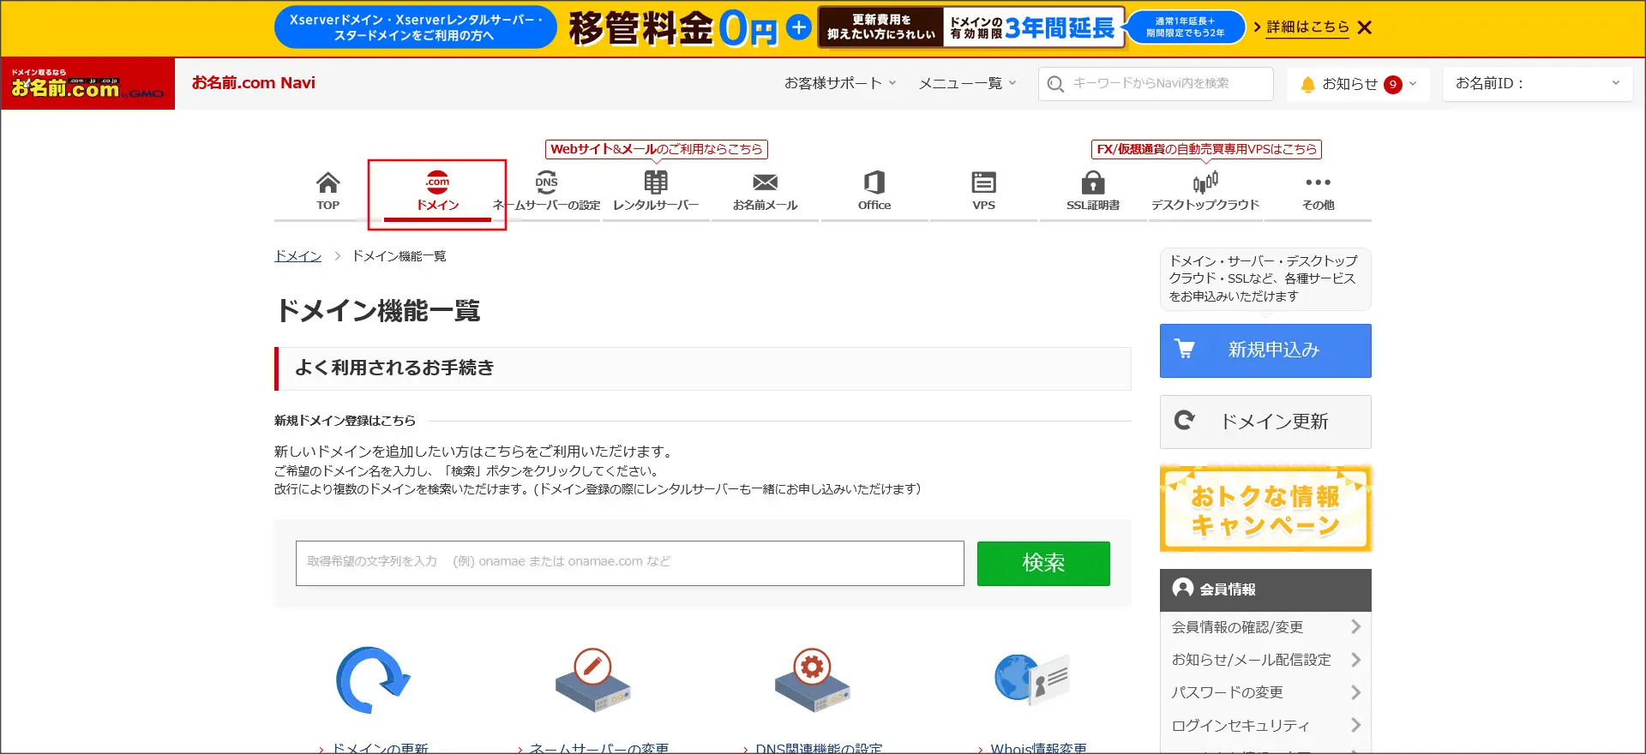Image resolution: width=1646 pixels, height=754 pixels.
Task: Expand the お知らせ dropdown chevron
Action: coord(1413,83)
